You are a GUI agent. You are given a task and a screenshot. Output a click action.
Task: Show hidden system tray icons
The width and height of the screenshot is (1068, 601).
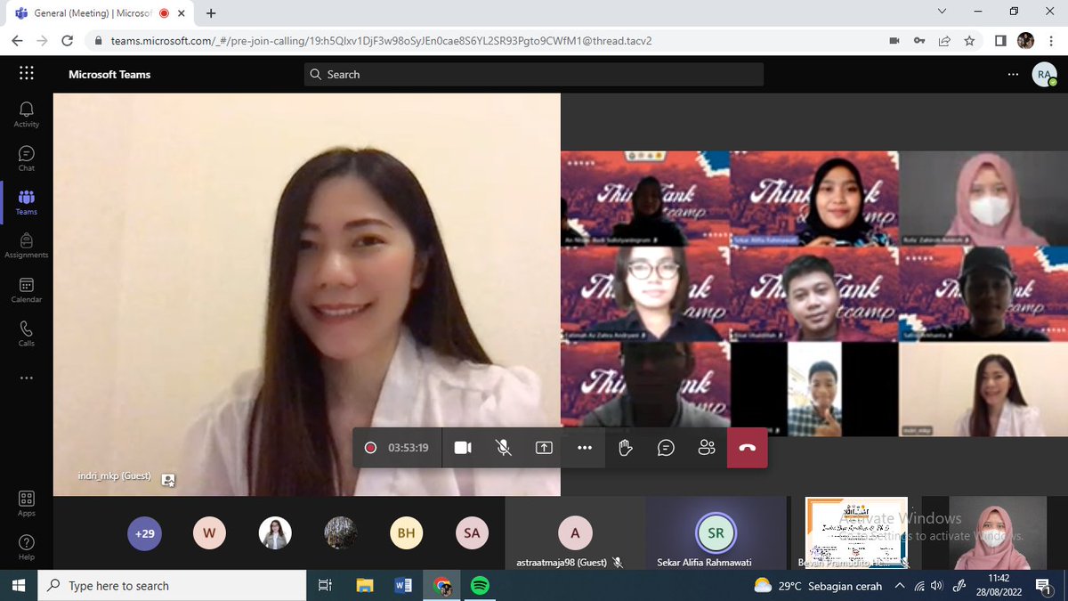click(x=900, y=586)
